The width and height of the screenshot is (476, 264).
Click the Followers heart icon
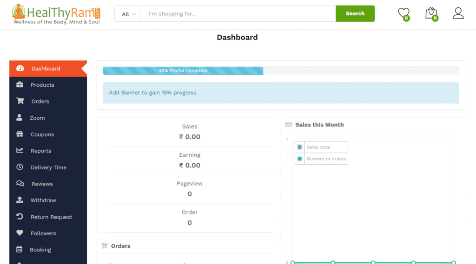20,233
